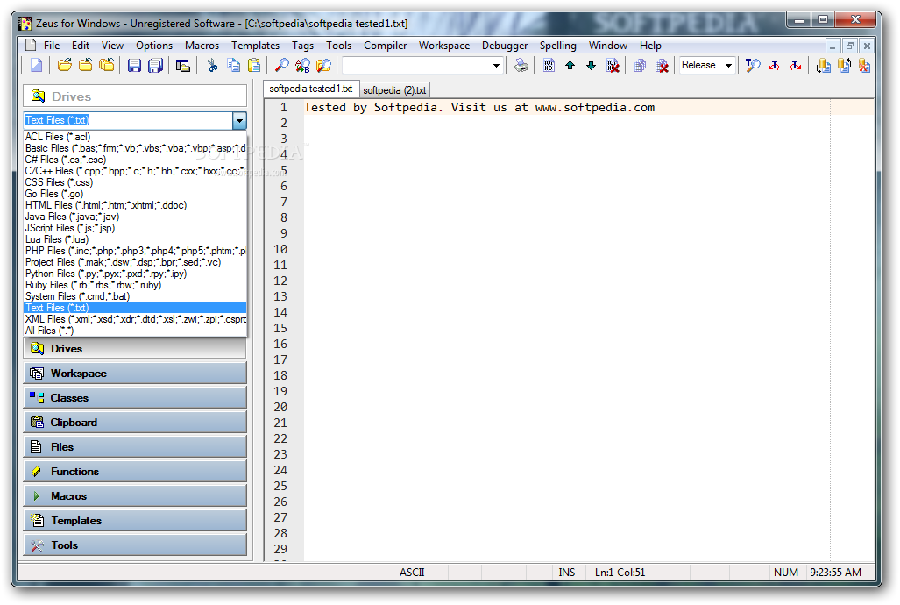Click the yellow database icon with up arrow
Image resolution: width=900 pixels, height=605 pixels.
844,66
